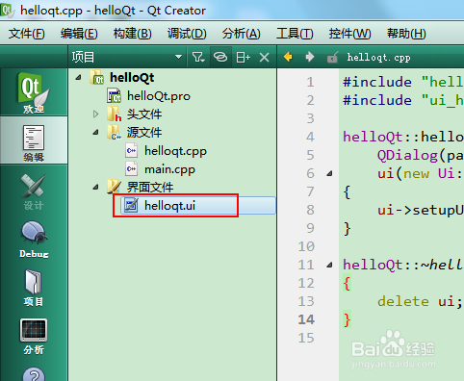Screen dimensions: 464x381
Task: Click the Qt Creator title bar icon
Action: point(7,10)
